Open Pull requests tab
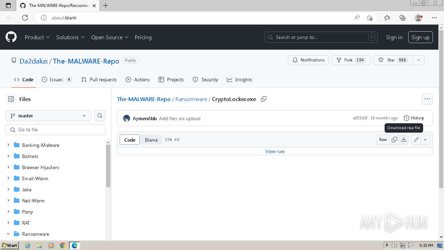444x250 pixels. [x=99, y=80]
